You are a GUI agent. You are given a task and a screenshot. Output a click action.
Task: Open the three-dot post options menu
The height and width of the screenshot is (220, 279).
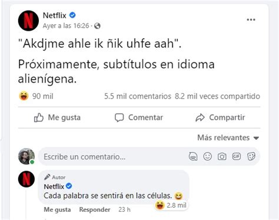pos(251,19)
